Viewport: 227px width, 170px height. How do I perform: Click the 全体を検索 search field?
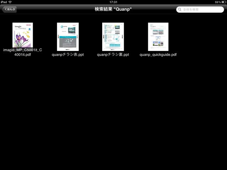pos(200,10)
